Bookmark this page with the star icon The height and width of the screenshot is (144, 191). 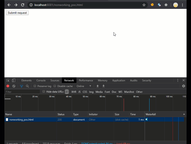pos(144,5)
